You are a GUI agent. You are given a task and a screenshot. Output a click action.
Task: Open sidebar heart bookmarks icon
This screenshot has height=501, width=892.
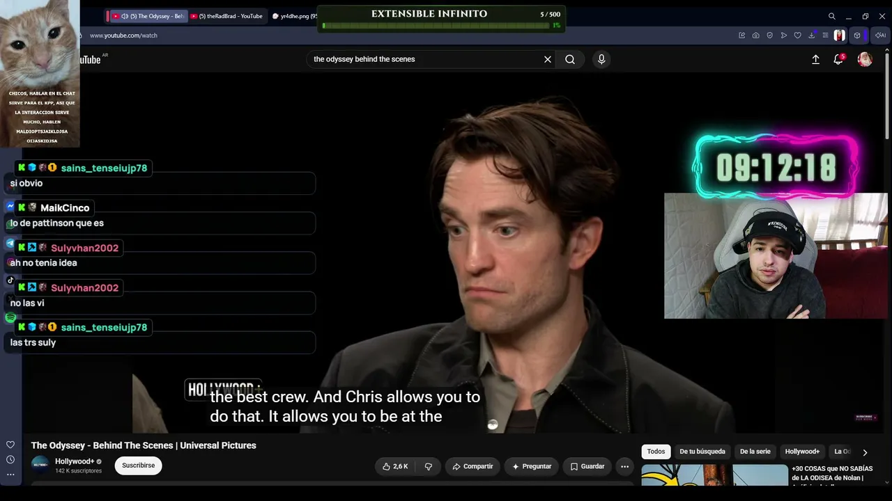[x=10, y=445]
